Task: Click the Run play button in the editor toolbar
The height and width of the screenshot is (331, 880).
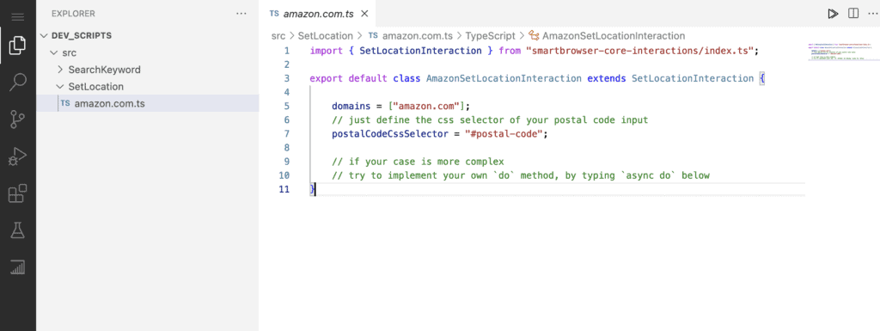Action: click(x=833, y=14)
